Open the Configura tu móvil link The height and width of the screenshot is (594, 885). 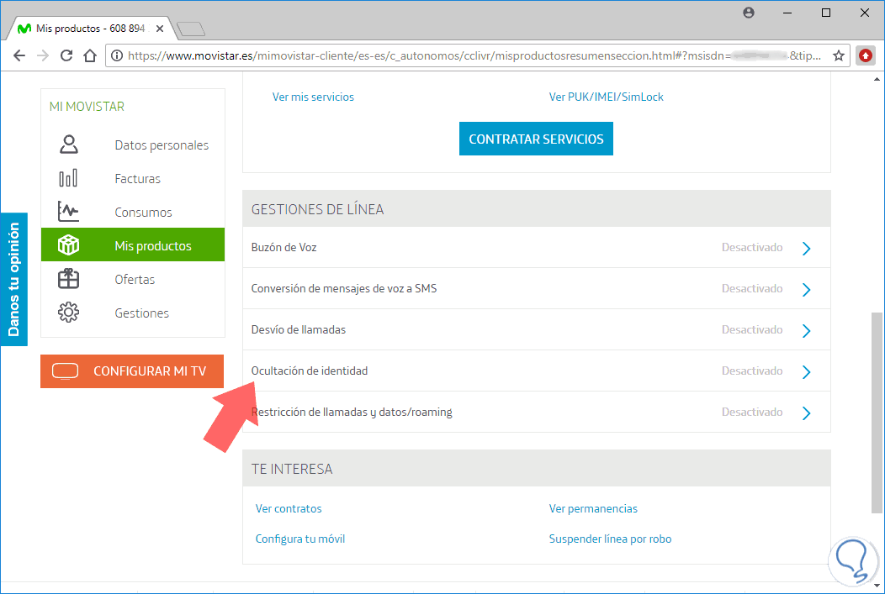click(x=299, y=539)
